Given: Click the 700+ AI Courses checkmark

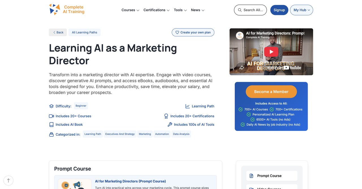Looking at the screenshot, I should click(x=241, y=109).
